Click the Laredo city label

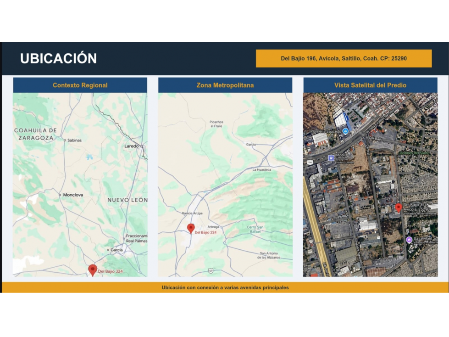click(x=132, y=146)
